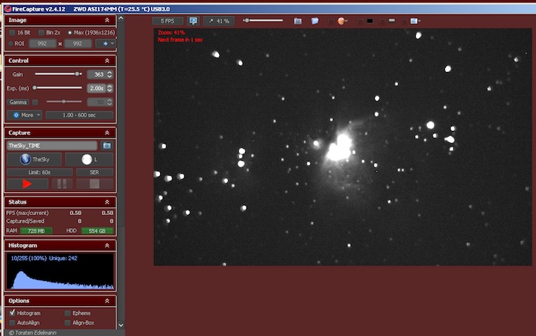The width and height of the screenshot is (536, 336).
Task: Adjust the Gain slider
Action: coord(77,74)
